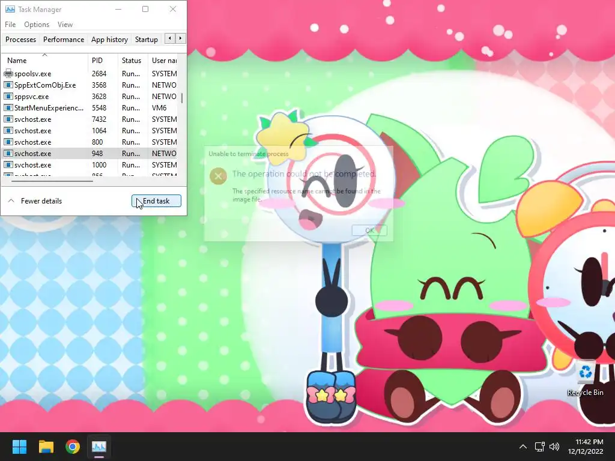Click OK in the error dialog

point(369,230)
